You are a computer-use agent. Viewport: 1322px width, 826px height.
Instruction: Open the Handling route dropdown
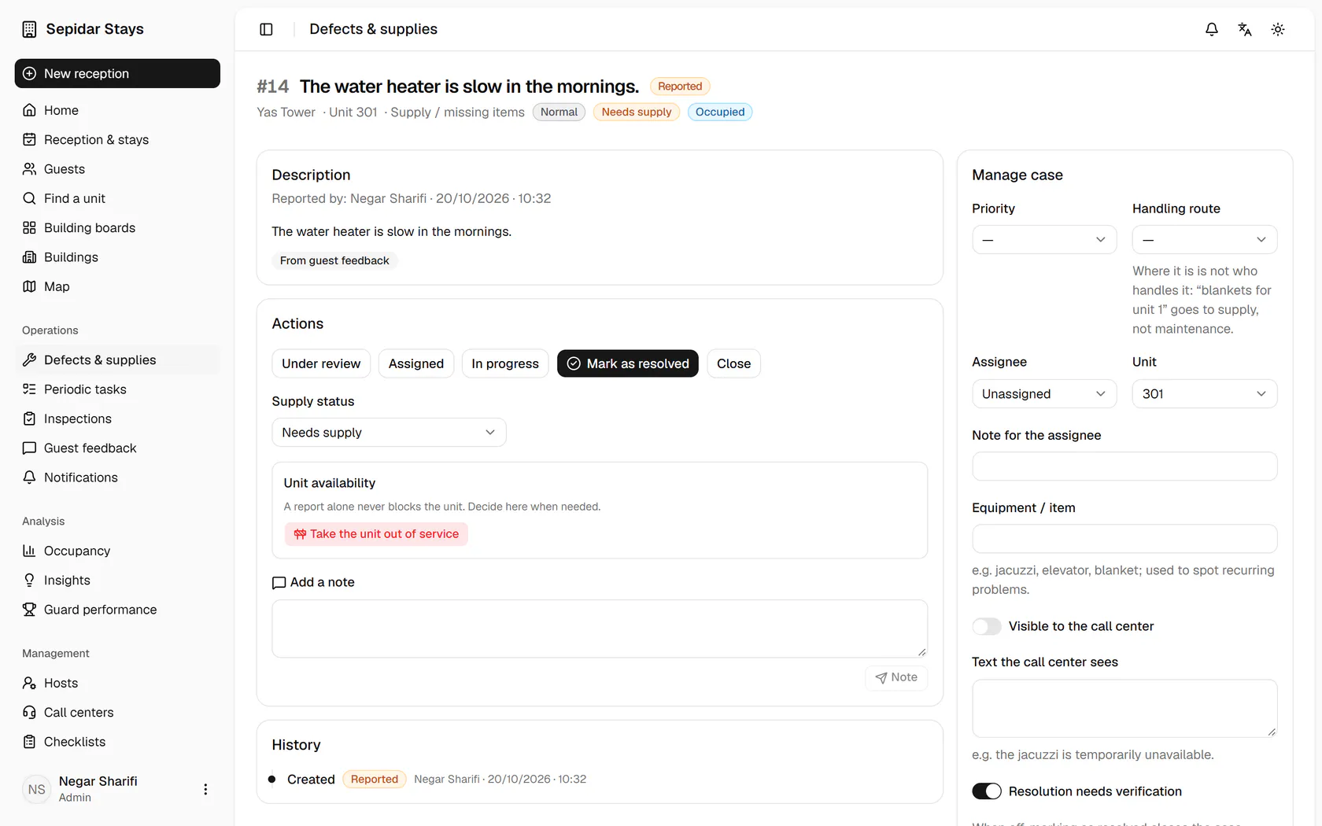(1204, 239)
